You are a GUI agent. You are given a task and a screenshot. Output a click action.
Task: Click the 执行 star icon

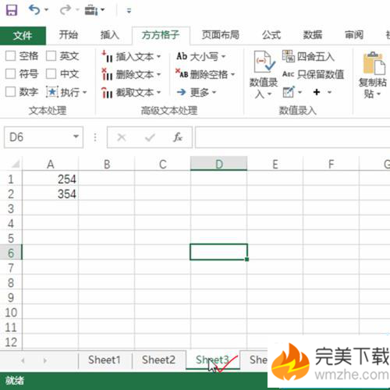pyautogui.click(x=52, y=92)
